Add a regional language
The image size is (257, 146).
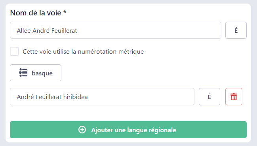128,130
